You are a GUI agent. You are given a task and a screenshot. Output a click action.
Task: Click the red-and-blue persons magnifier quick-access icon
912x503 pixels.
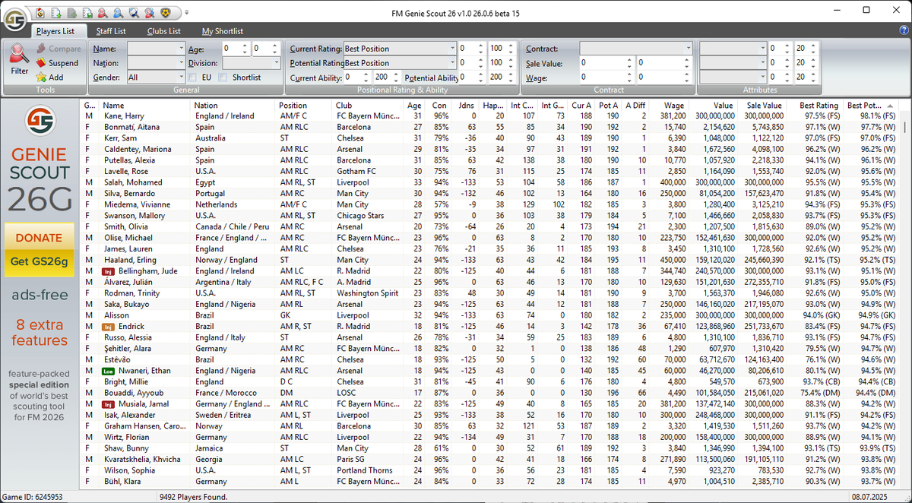(x=150, y=13)
